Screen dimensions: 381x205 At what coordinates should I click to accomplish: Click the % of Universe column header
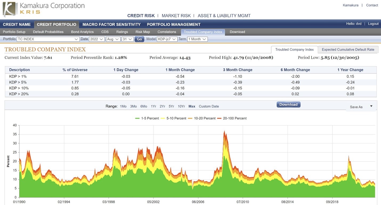75,70
